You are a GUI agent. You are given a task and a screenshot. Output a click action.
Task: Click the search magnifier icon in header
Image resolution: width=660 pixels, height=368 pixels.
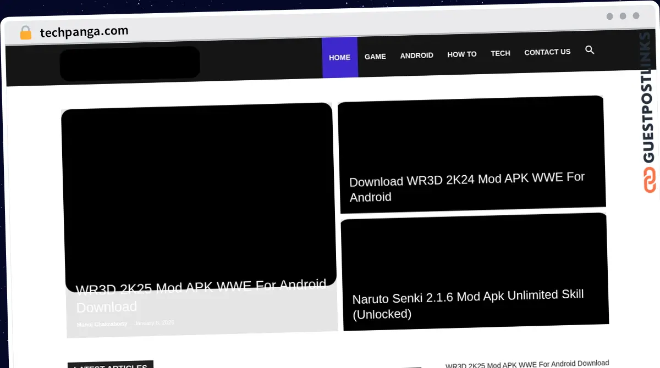click(x=590, y=50)
